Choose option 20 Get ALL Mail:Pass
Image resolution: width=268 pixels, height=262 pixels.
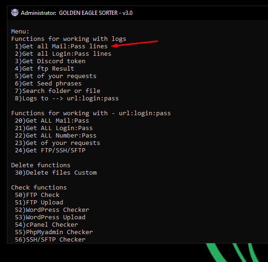click(x=52, y=121)
